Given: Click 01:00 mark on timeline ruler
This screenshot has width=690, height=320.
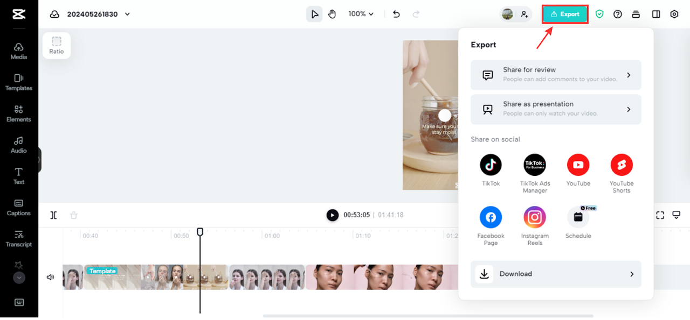Looking at the screenshot, I should point(272,236).
